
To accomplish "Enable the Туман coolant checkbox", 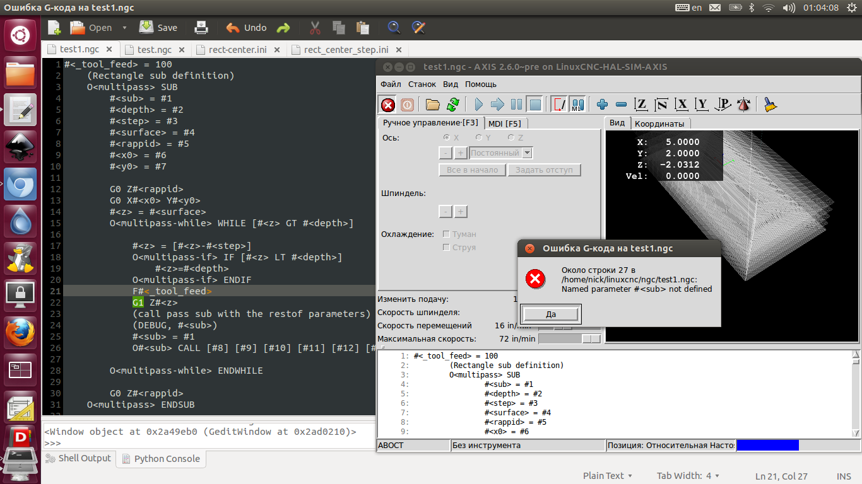I will [x=447, y=234].
